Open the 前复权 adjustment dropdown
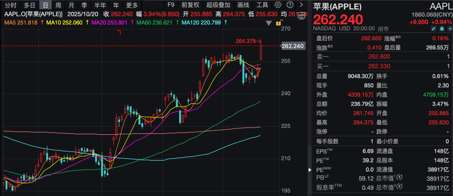 [x=190, y=5]
